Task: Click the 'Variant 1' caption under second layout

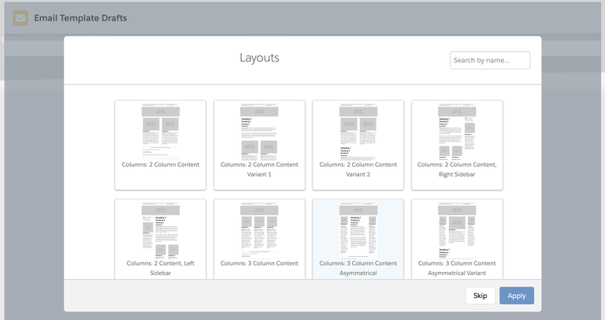Action: pos(259,174)
